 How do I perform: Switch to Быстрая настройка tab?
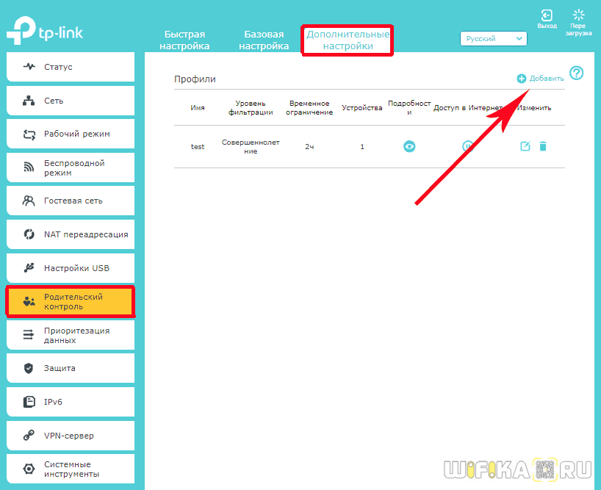(x=184, y=40)
